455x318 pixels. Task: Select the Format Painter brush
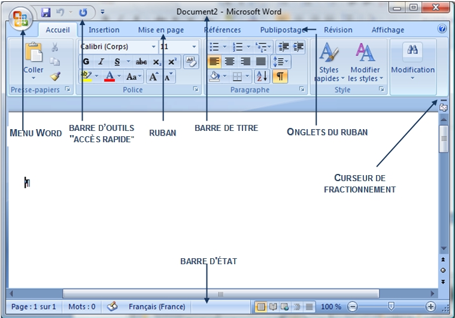54,76
